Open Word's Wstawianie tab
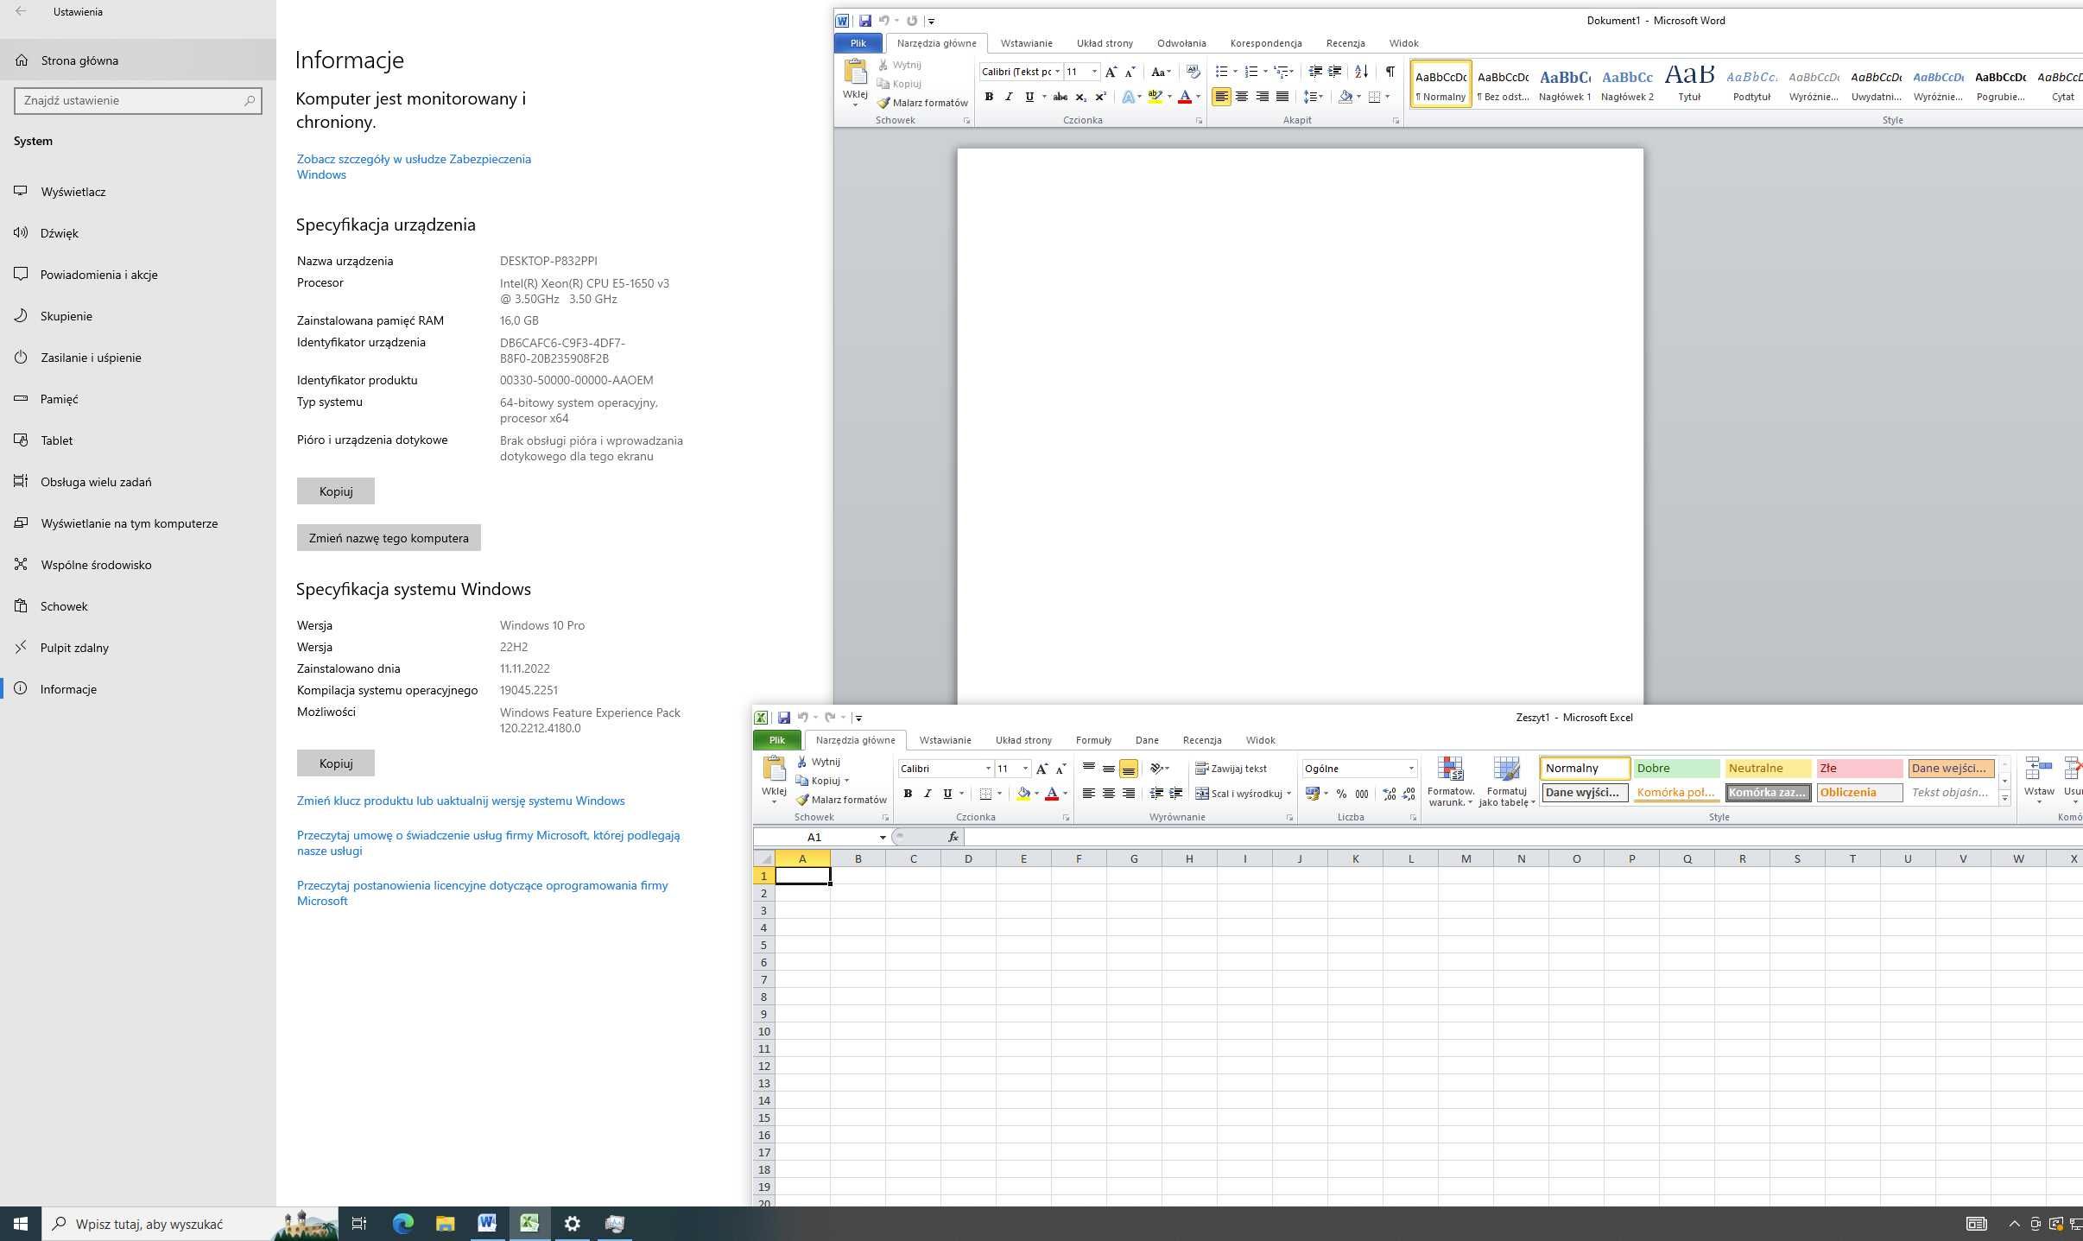This screenshot has width=2083, height=1241. pyautogui.click(x=1026, y=43)
